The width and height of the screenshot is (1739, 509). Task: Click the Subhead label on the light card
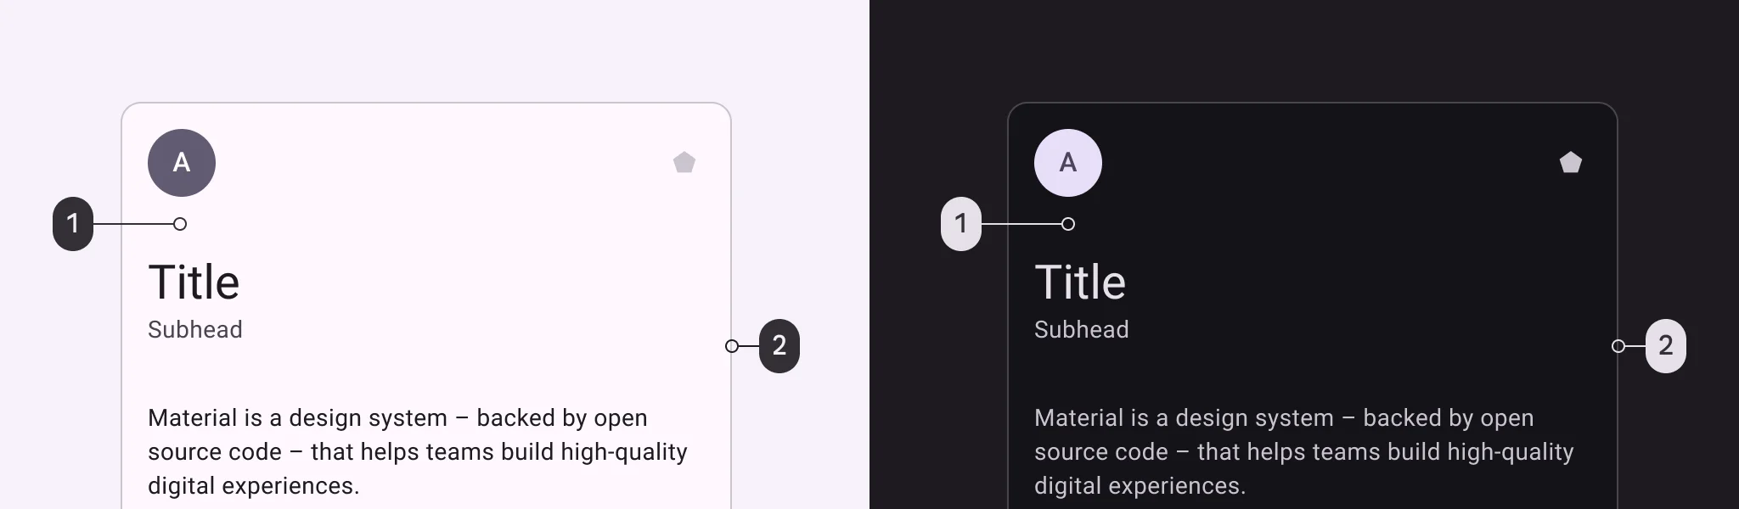(x=195, y=329)
